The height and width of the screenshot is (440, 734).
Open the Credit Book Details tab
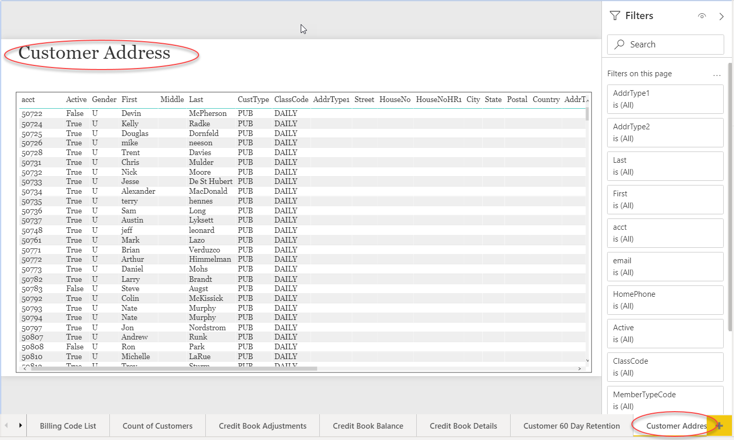(463, 426)
